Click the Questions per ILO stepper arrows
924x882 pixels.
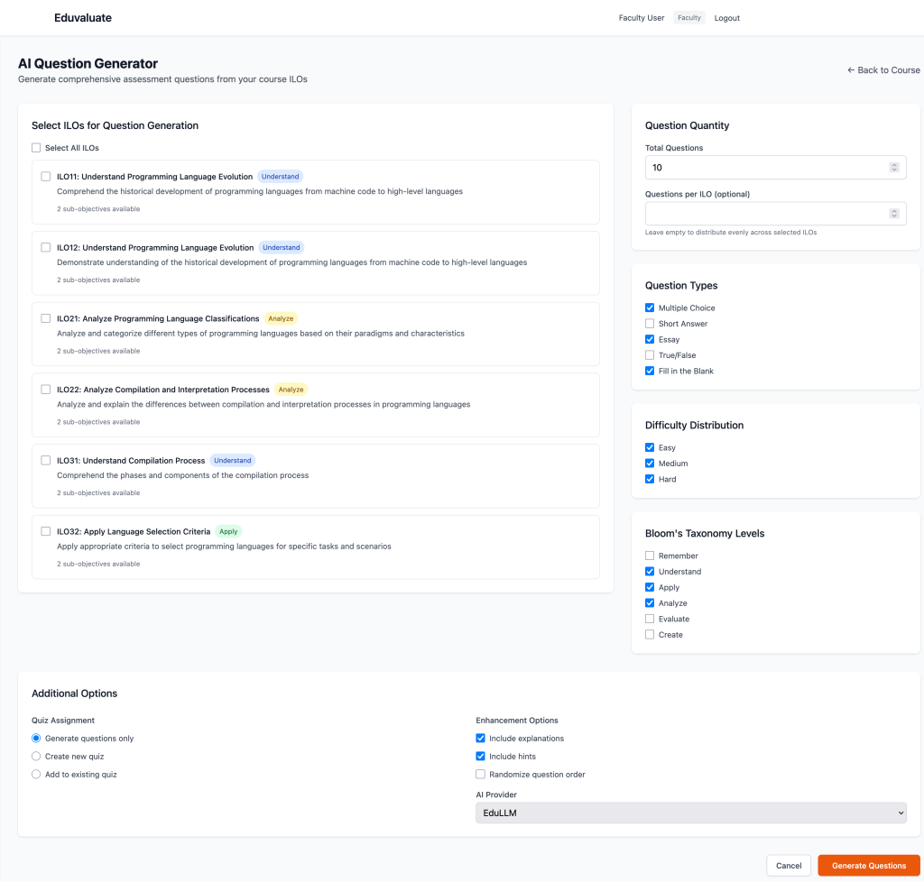click(893, 214)
